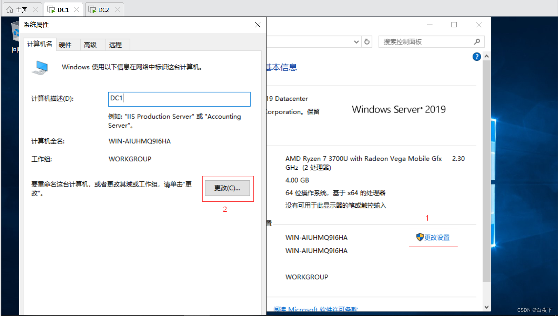The width and height of the screenshot is (558, 316).
Task: Click the 没有可用于此显示器的笔或触控输入 text
Action: click(x=336, y=206)
